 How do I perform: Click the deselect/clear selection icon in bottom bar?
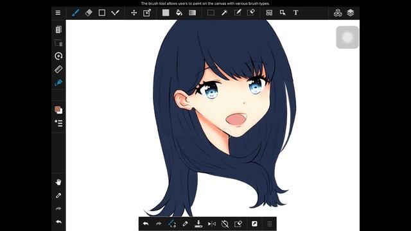238,224
